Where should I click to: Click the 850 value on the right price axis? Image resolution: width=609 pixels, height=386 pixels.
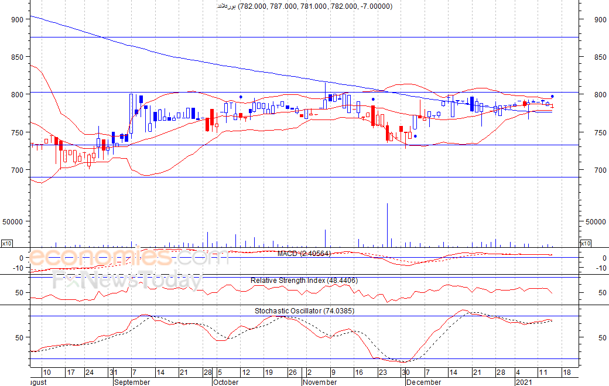tap(600, 57)
